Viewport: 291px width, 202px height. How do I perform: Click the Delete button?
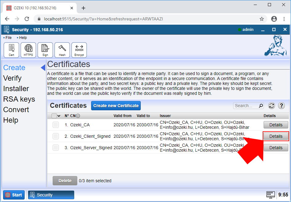click(x=65, y=181)
